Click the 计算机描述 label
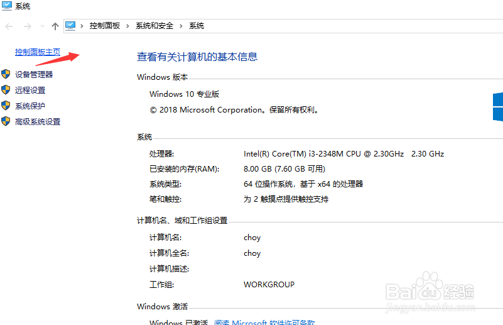 pyautogui.click(x=169, y=269)
